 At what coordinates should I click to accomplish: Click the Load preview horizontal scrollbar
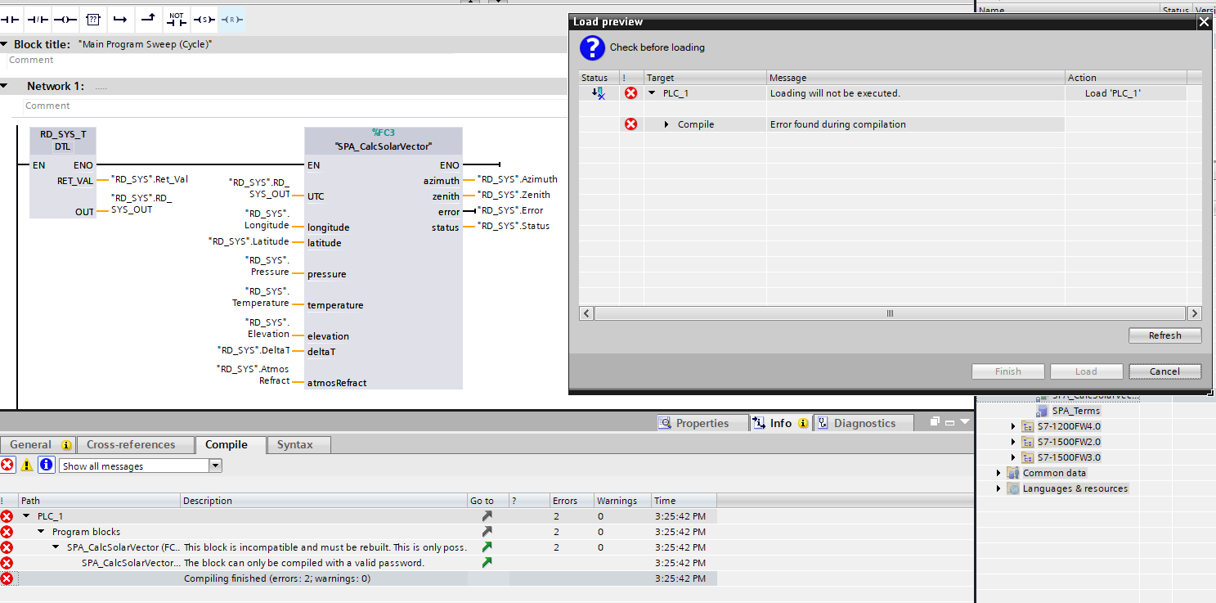click(890, 313)
